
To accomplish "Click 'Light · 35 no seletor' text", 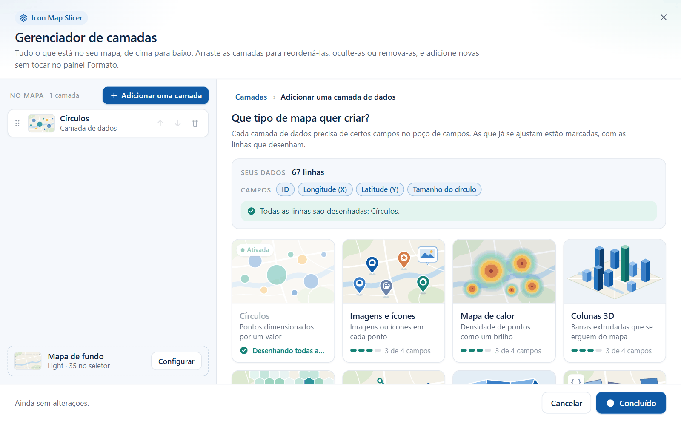I will tap(79, 366).
